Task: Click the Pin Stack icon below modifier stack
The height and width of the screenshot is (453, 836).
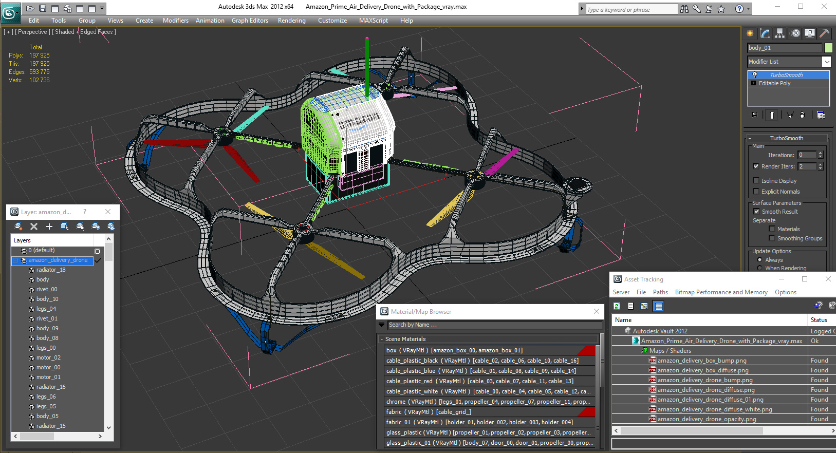Action: (754, 115)
